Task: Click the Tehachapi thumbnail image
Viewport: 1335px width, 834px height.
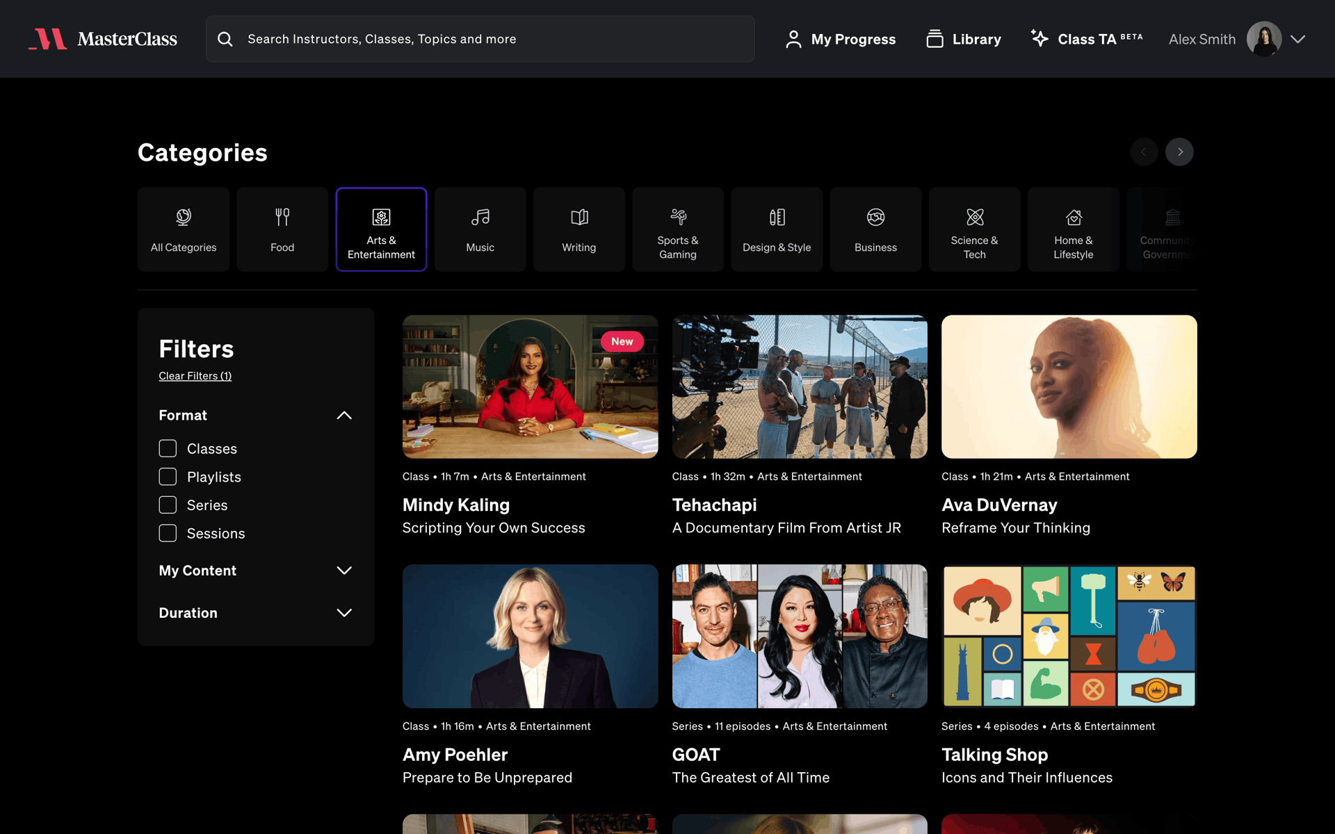Action: (x=800, y=387)
